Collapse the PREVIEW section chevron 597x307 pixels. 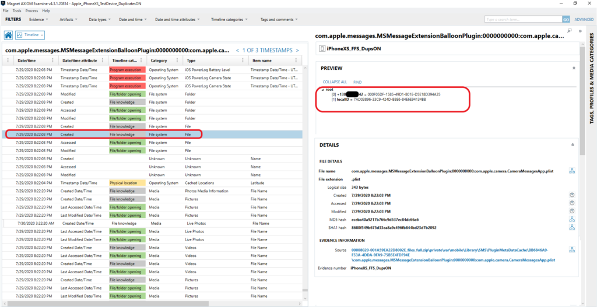574,68
